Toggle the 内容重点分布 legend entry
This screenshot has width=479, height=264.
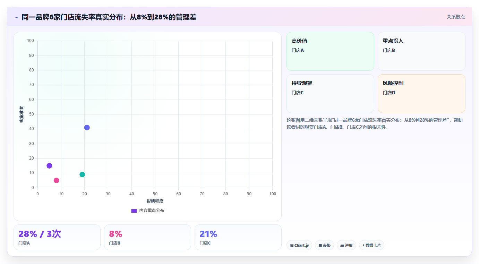coord(147,211)
